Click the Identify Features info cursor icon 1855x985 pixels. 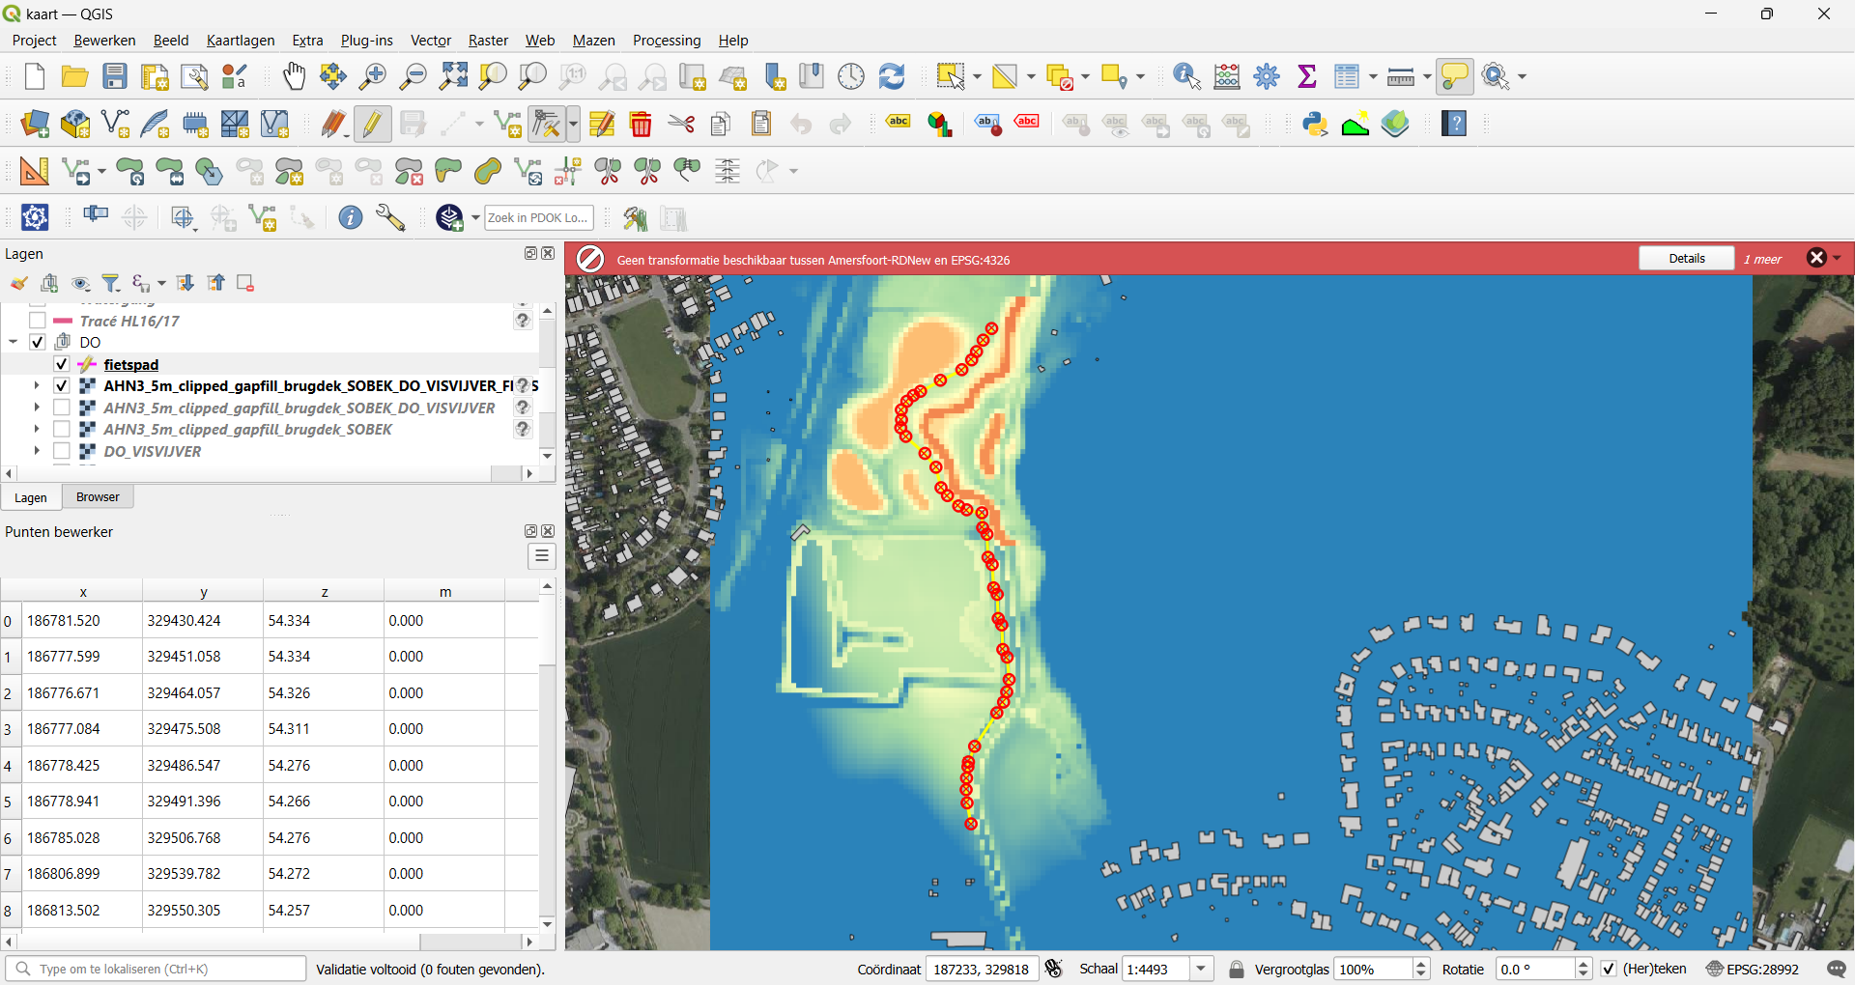[1186, 76]
